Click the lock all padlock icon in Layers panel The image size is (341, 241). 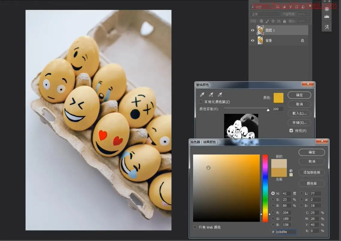284,21
